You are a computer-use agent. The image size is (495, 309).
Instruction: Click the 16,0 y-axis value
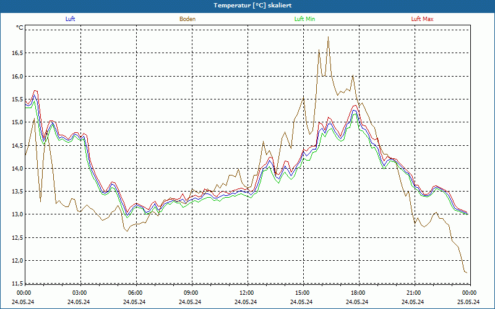(x=17, y=76)
